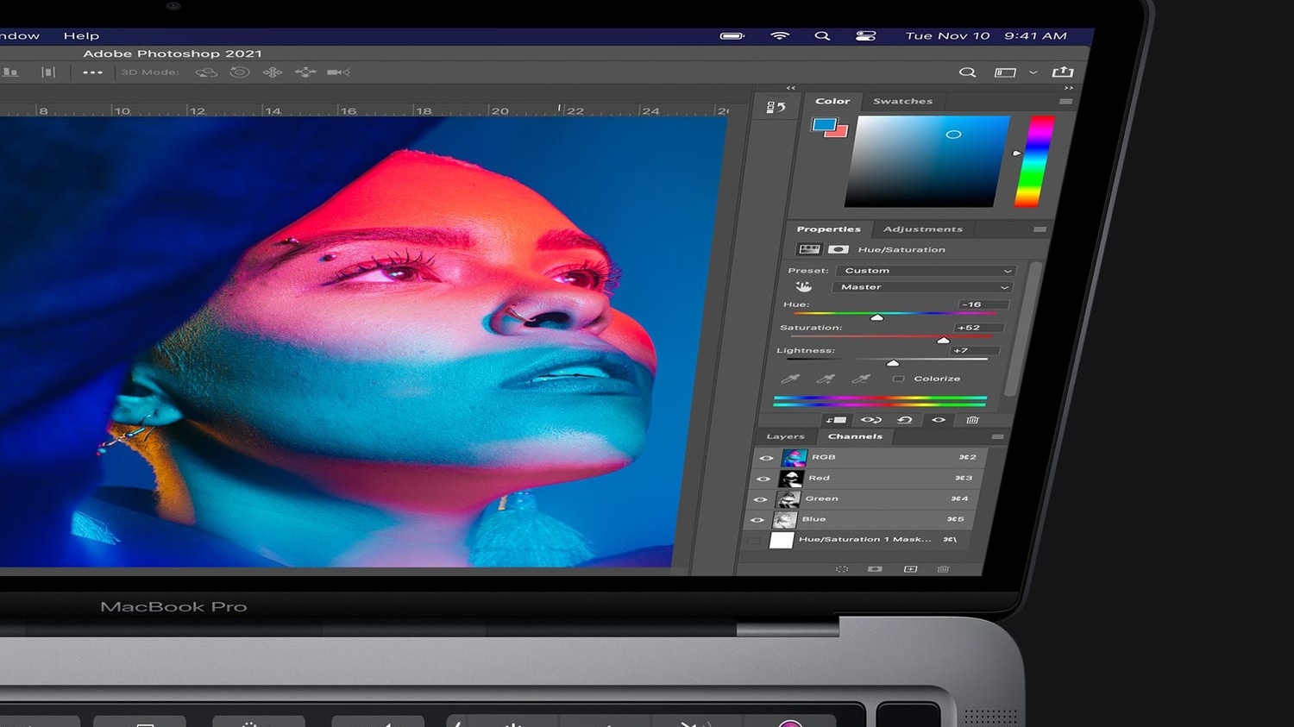1294x727 pixels.
Task: Load channel as selection icon
Action: pos(842,569)
